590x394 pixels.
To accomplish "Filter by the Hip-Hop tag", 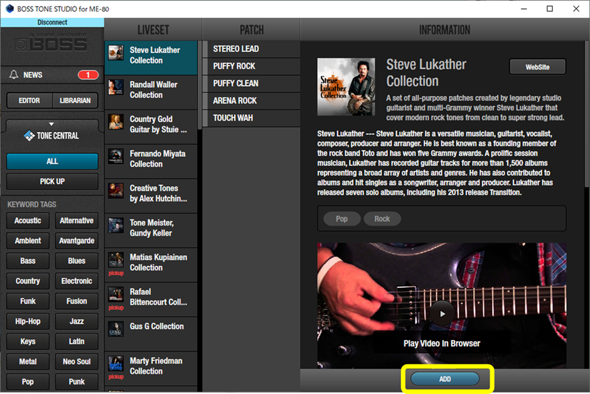I will pyautogui.click(x=28, y=321).
